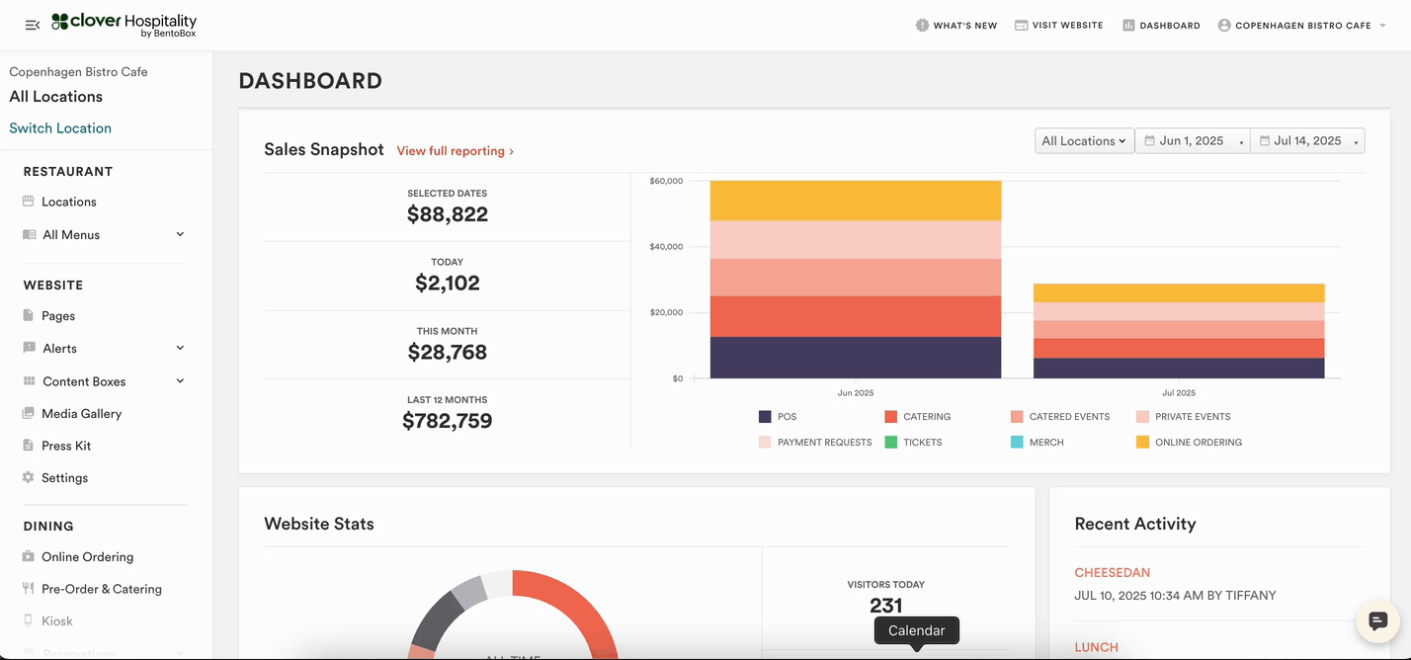The height and width of the screenshot is (660, 1411).
Task: Open the Jun 1, 2025 start date picker
Action: coord(1193,141)
